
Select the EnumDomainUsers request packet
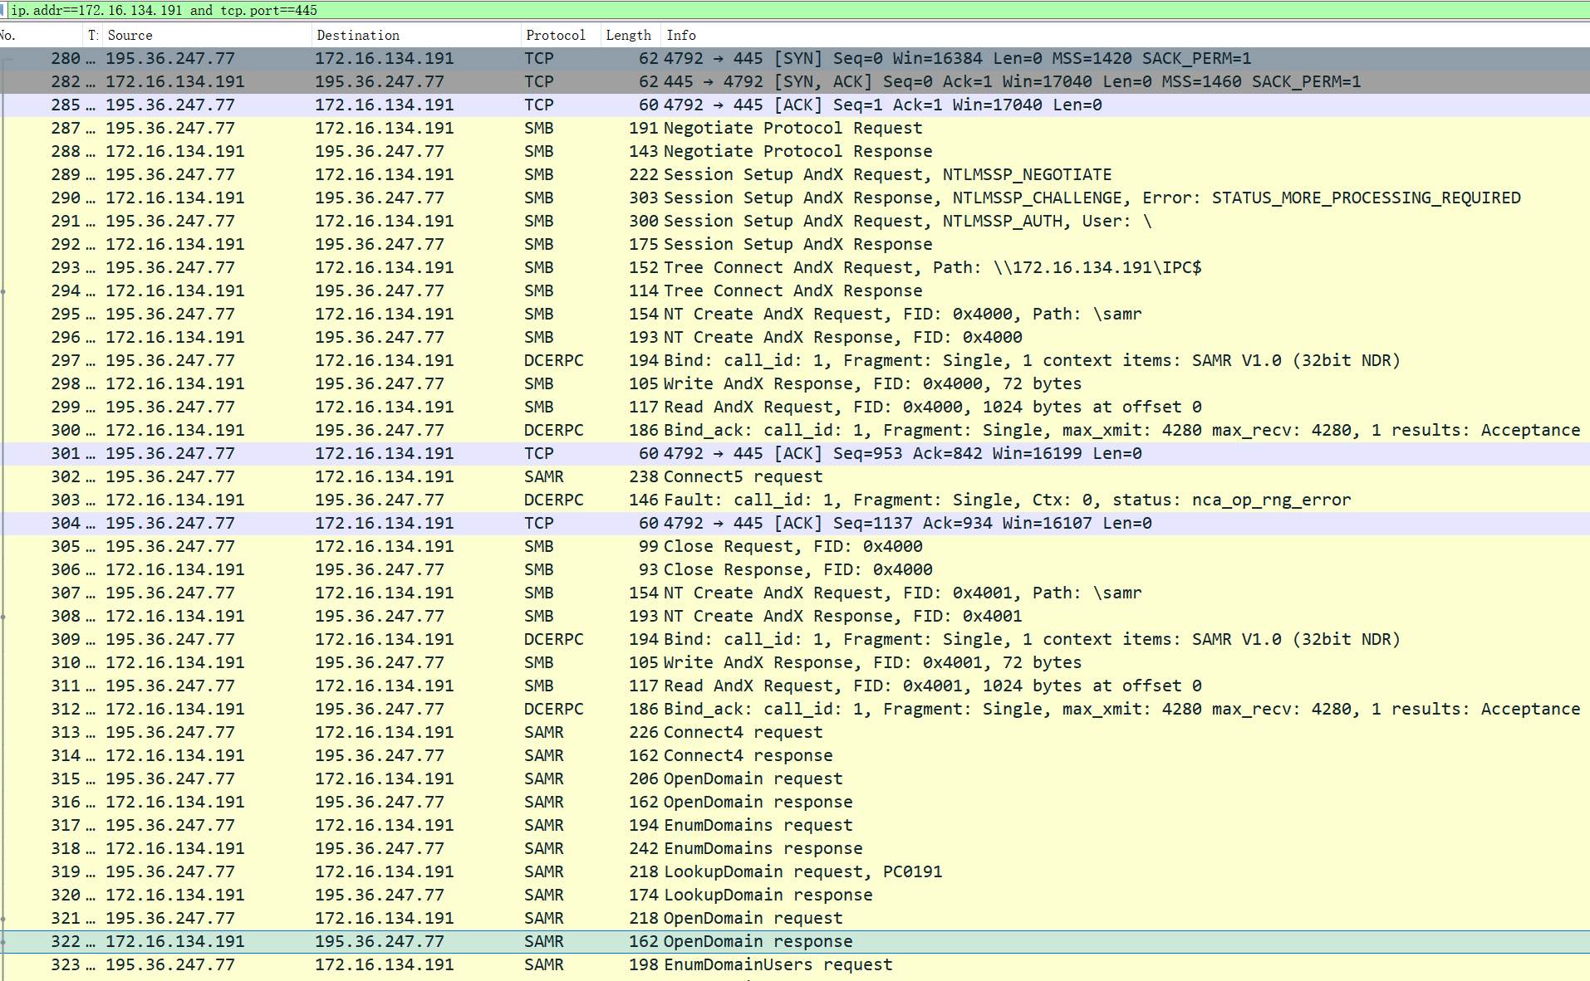(x=795, y=964)
